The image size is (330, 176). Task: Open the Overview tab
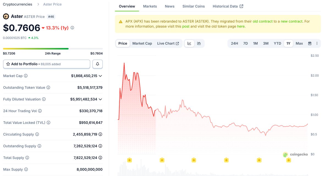click(127, 6)
